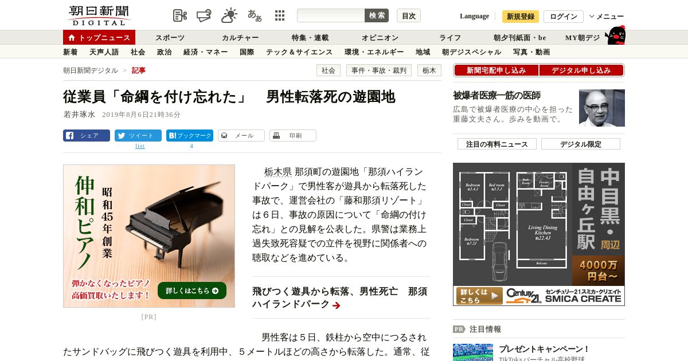Click the 社会 tag beside the breadcrumb

329,70
